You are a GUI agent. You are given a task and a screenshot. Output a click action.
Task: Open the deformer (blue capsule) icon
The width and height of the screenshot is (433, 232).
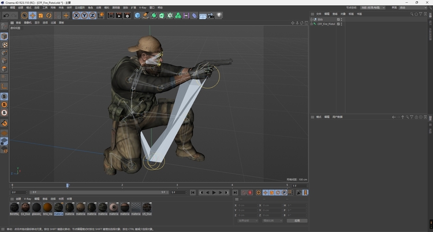[x=195, y=16]
